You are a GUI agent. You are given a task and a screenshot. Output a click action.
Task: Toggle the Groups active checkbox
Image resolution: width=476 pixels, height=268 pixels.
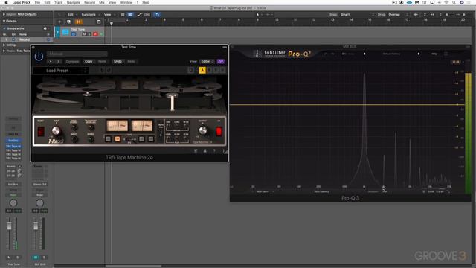(4, 28)
